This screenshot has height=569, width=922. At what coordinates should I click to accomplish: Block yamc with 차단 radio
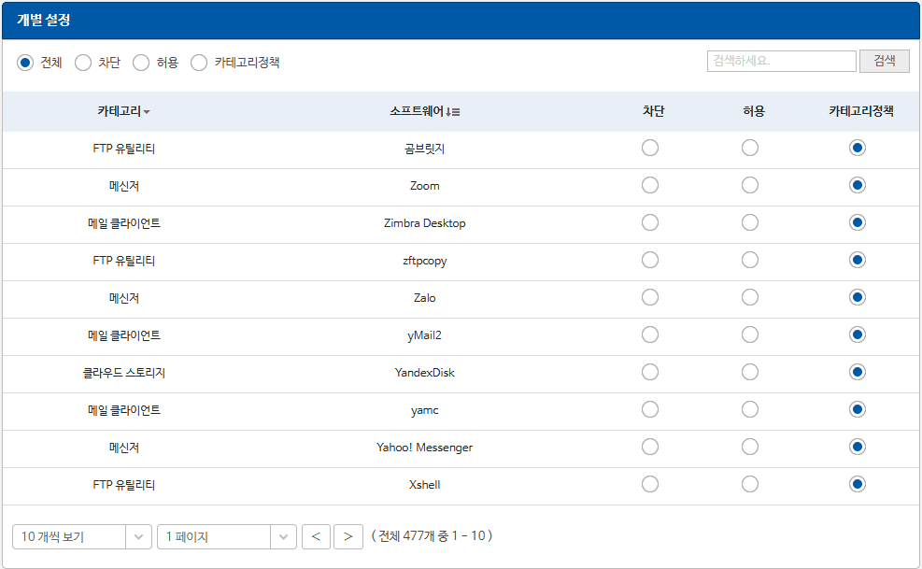point(650,409)
